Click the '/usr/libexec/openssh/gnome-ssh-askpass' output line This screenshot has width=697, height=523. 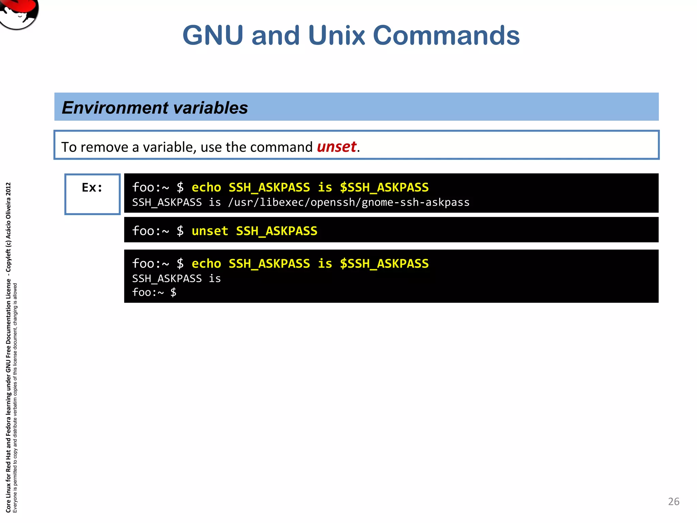[301, 202]
